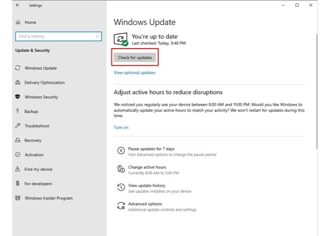Click the Check for updates button

click(x=135, y=57)
